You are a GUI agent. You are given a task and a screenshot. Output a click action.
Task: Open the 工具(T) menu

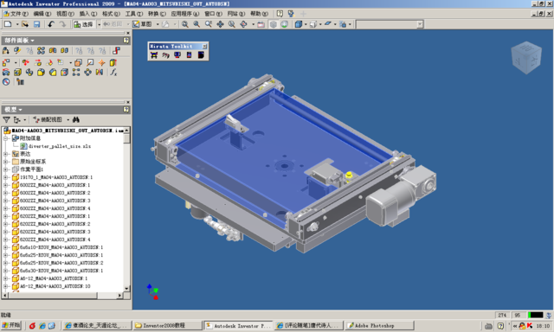point(134,14)
